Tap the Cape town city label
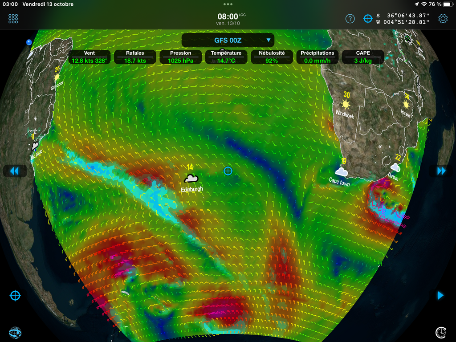The image size is (456, 342). (339, 182)
